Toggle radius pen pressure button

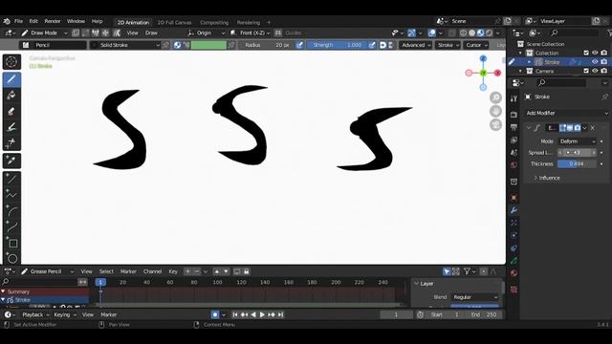(x=299, y=45)
